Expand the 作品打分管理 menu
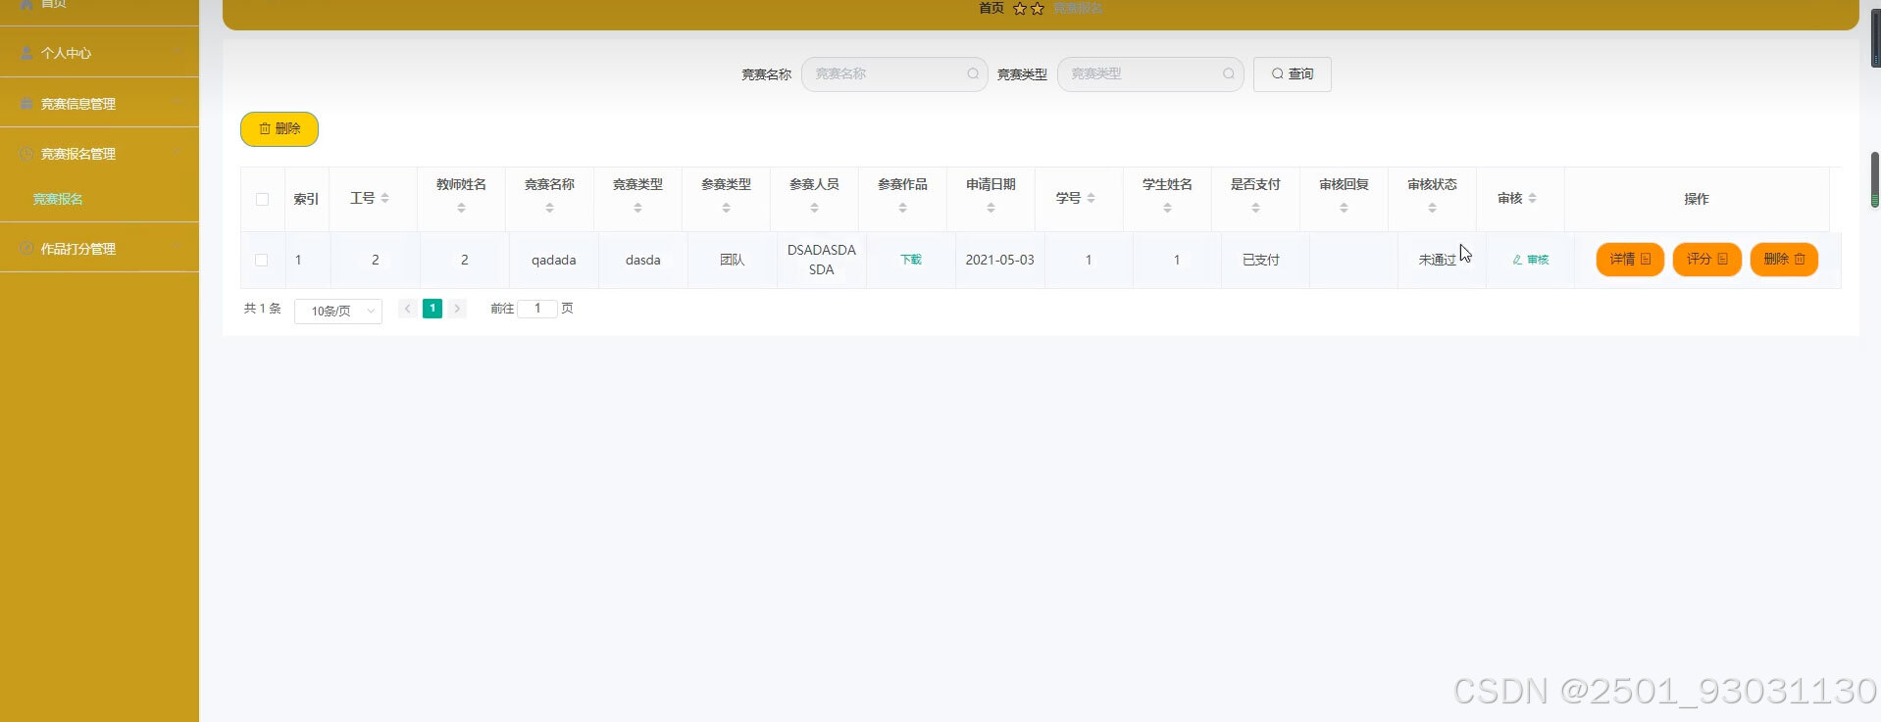 99,249
